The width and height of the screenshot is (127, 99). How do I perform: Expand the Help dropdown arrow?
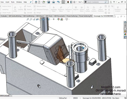(116, 2)
